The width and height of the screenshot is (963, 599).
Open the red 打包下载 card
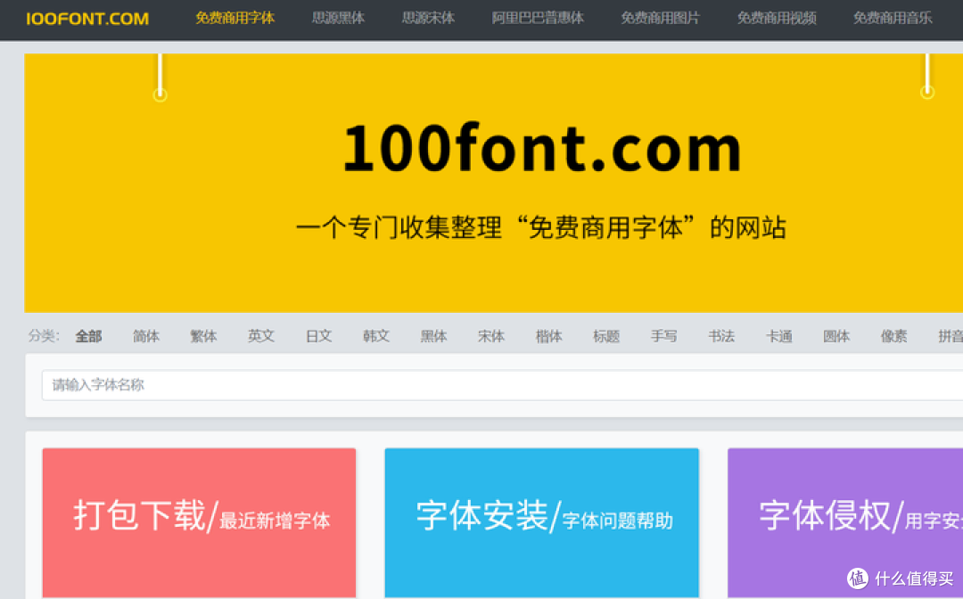[199, 523]
